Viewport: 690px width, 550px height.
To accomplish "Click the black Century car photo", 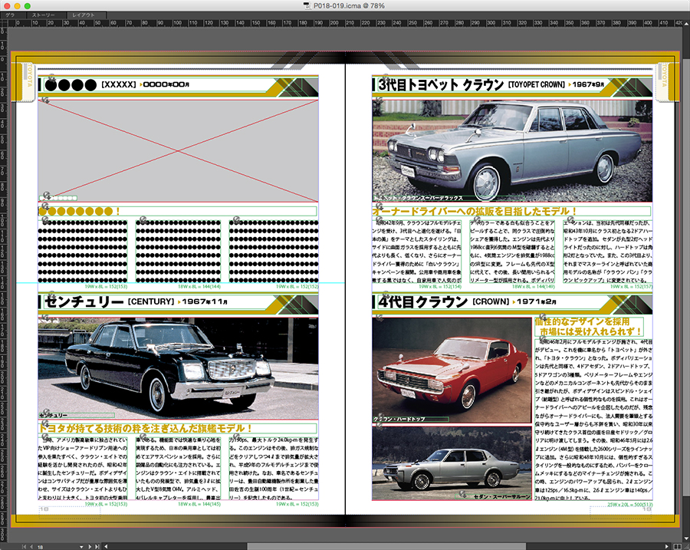I will (x=178, y=367).
